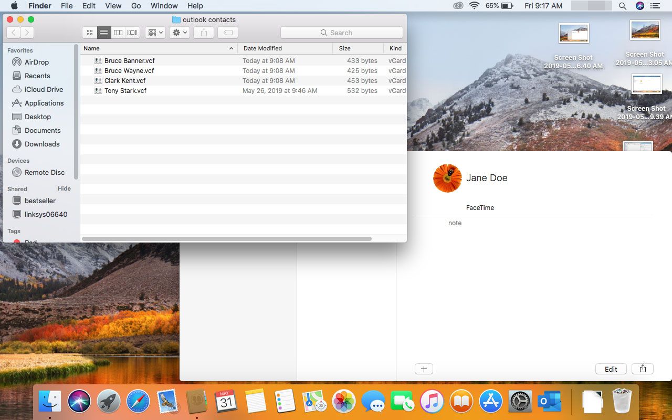Select Clark Kent.vcf file

click(244, 81)
